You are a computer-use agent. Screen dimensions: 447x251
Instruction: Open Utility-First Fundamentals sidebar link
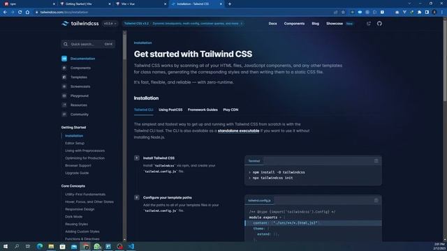pyautogui.click(x=85, y=195)
